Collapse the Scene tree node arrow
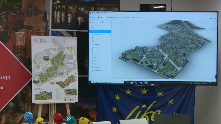Screen dimensions: 221x124 [x=90, y=31]
